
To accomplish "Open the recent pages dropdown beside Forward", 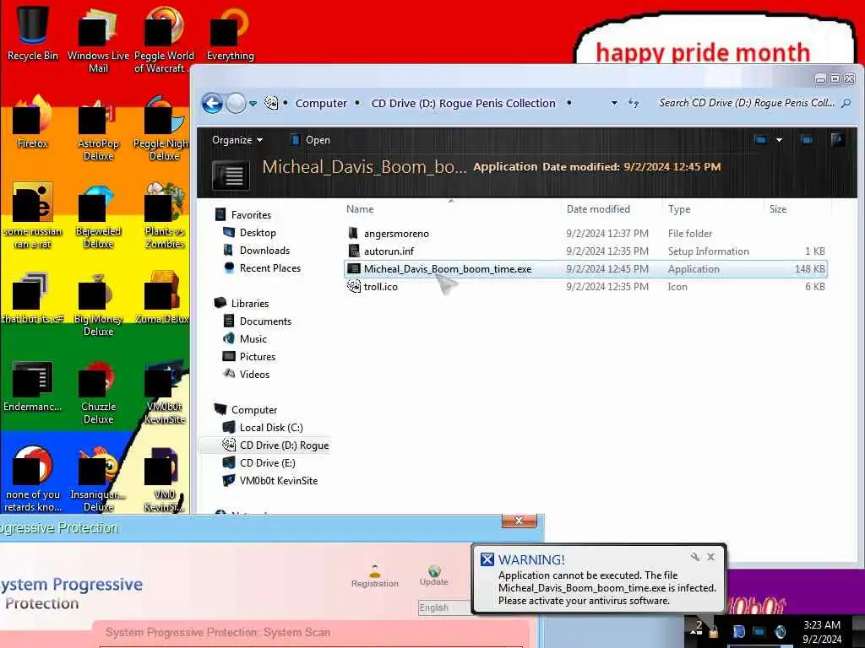I will pos(253,104).
